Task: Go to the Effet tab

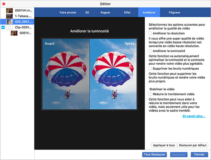Action: 127,12
